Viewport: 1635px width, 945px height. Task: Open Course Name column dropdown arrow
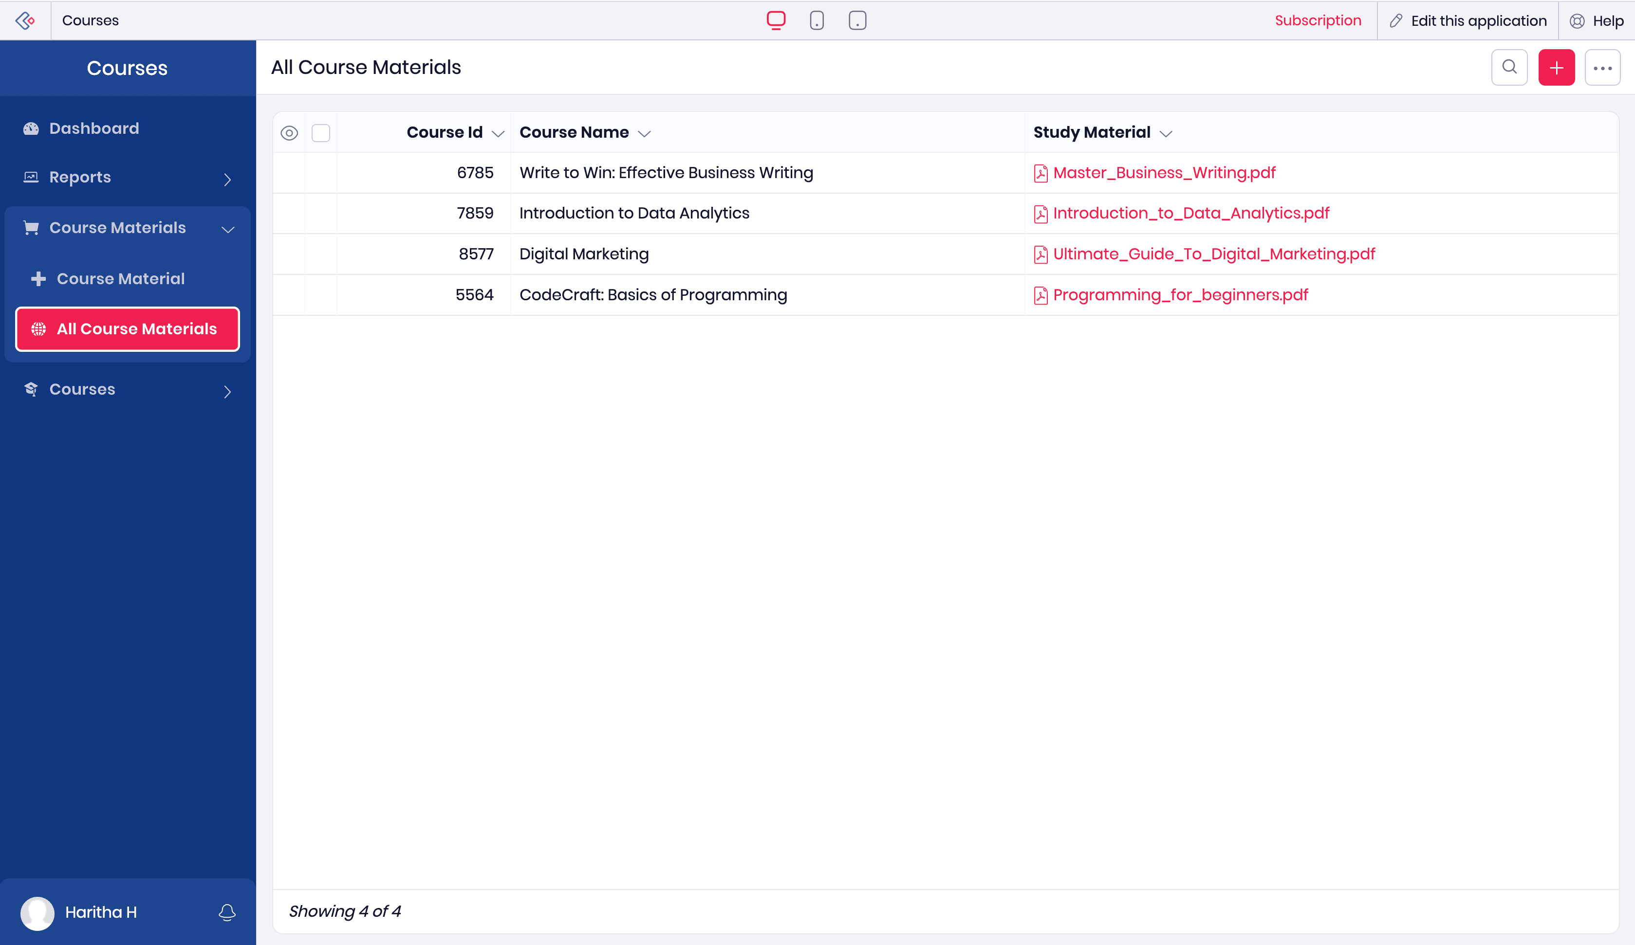(644, 134)
